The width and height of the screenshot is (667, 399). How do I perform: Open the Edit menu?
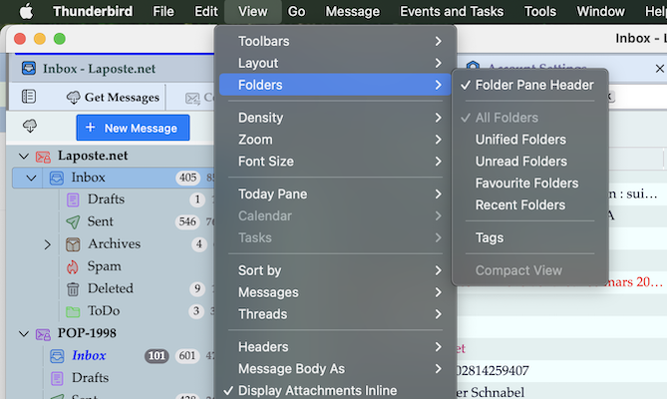206,12
